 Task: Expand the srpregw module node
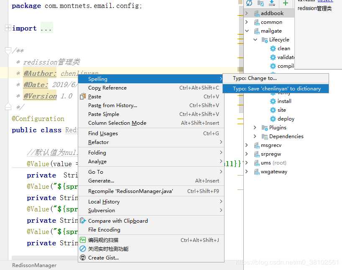247,154
